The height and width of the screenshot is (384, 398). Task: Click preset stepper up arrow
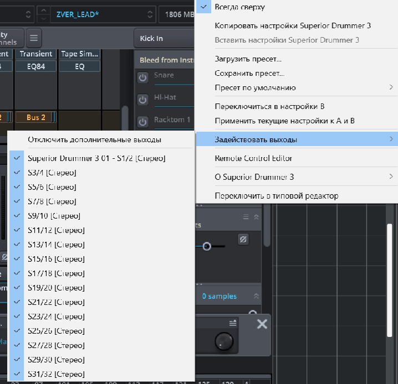(44, 11)
